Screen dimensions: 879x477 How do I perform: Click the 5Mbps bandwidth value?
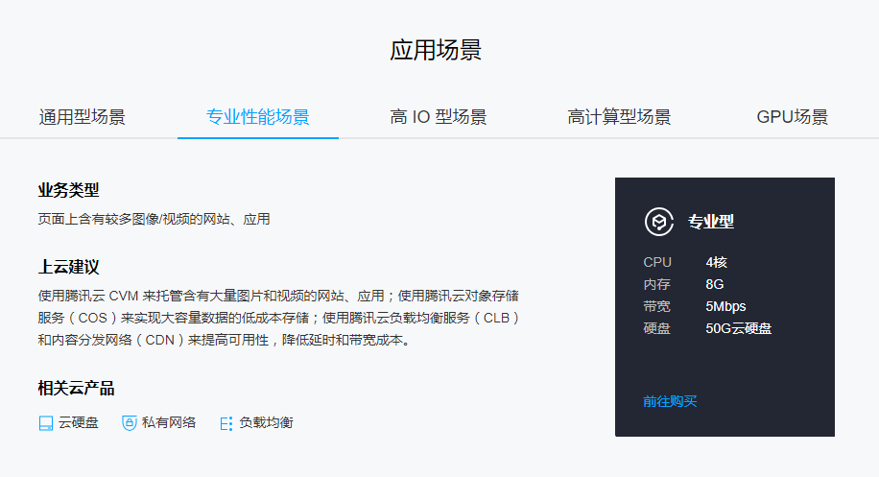726,306
